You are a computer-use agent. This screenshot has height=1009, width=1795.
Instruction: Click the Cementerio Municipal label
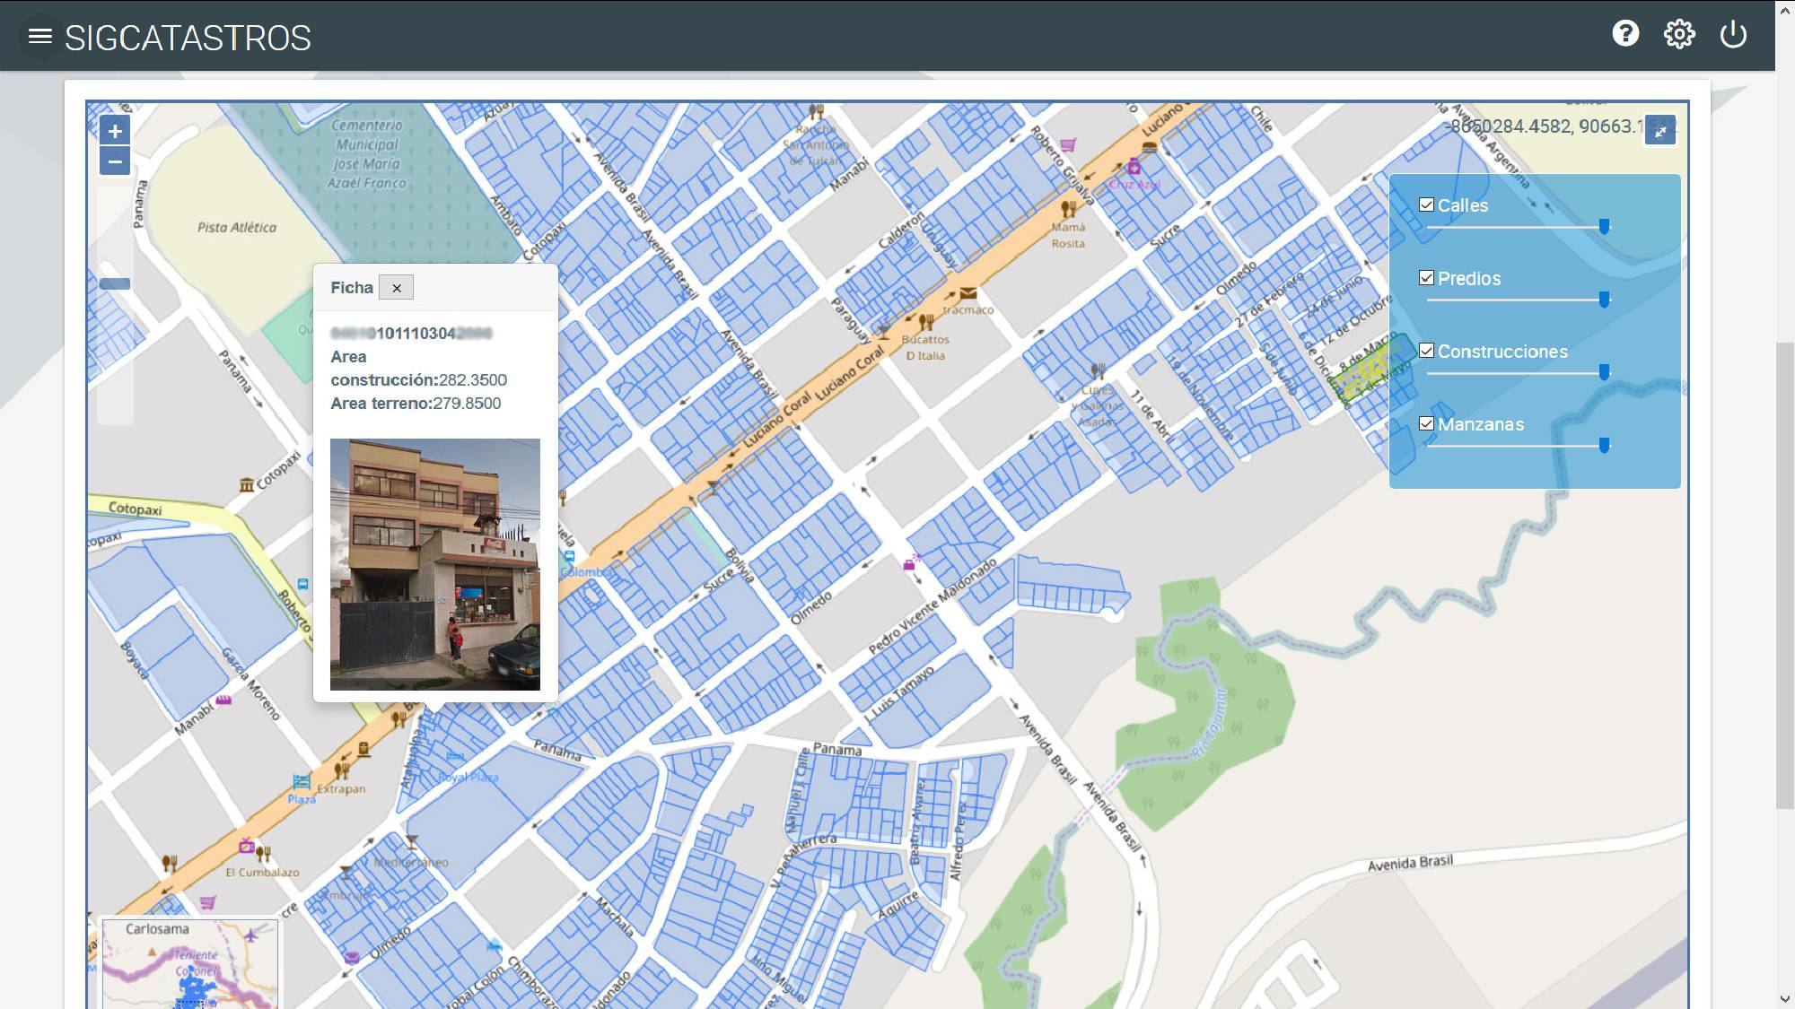tap(367, 154)
